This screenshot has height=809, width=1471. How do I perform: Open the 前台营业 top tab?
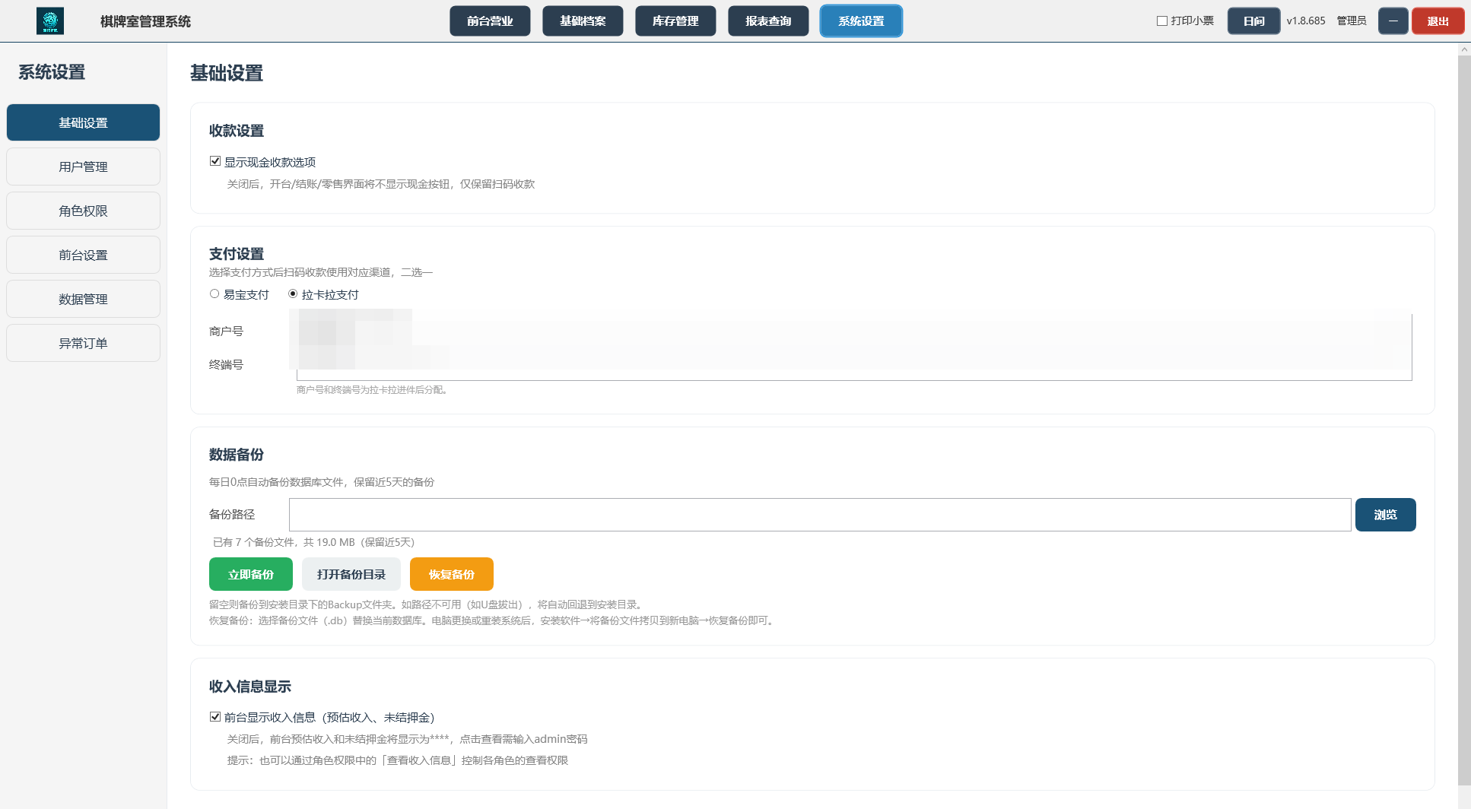pos(490,21)
